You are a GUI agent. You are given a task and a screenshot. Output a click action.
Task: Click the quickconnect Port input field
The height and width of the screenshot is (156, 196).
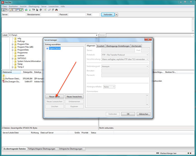96,15
